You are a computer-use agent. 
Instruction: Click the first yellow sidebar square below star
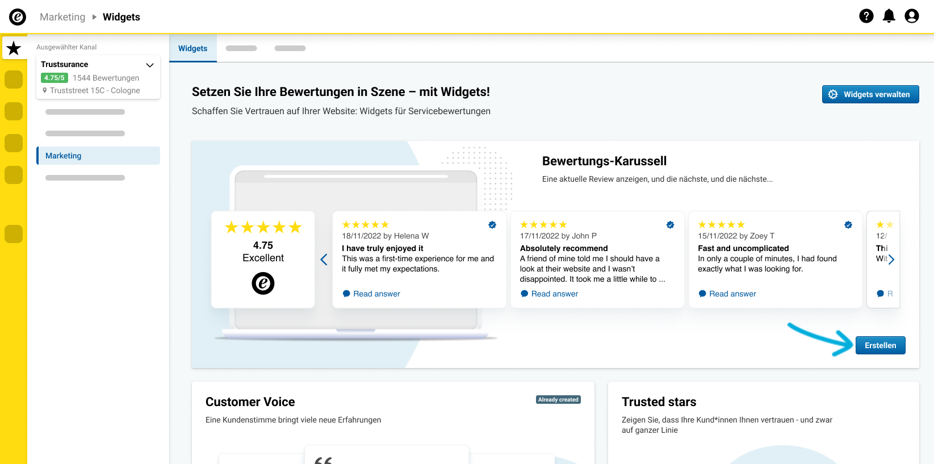click(x=14, y=80)
